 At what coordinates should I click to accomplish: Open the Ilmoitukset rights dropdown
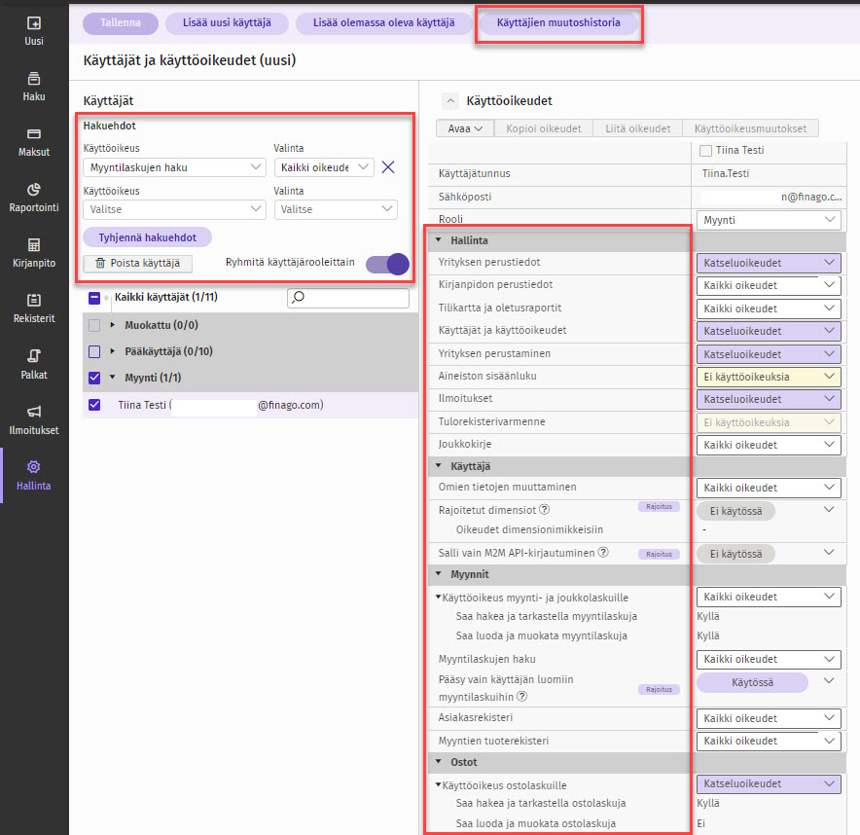click(769, 399)
